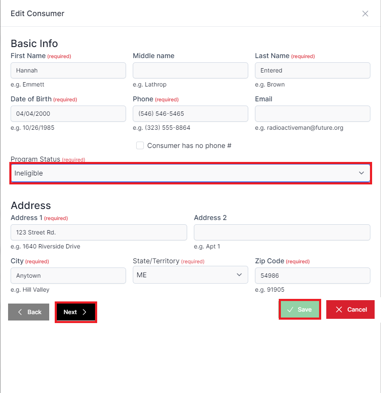Edit the City field
Screen dimensions: 381x393
68,276
